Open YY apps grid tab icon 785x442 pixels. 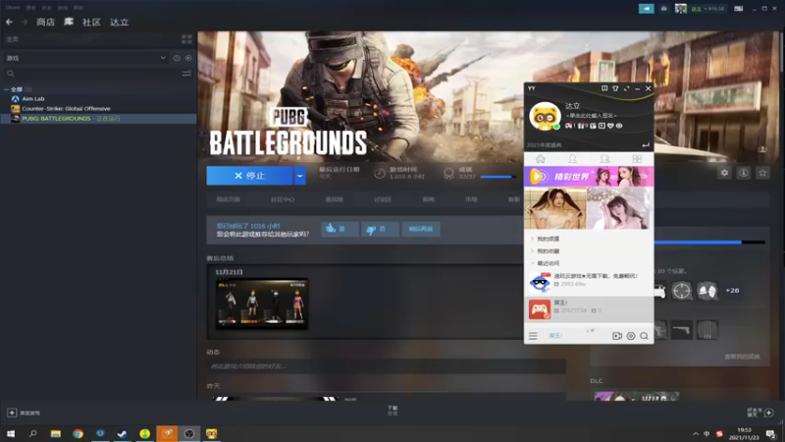coord(637,159)
